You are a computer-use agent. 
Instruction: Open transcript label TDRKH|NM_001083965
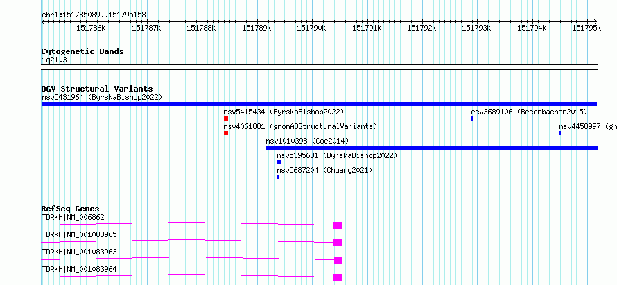tap(80, 234)
